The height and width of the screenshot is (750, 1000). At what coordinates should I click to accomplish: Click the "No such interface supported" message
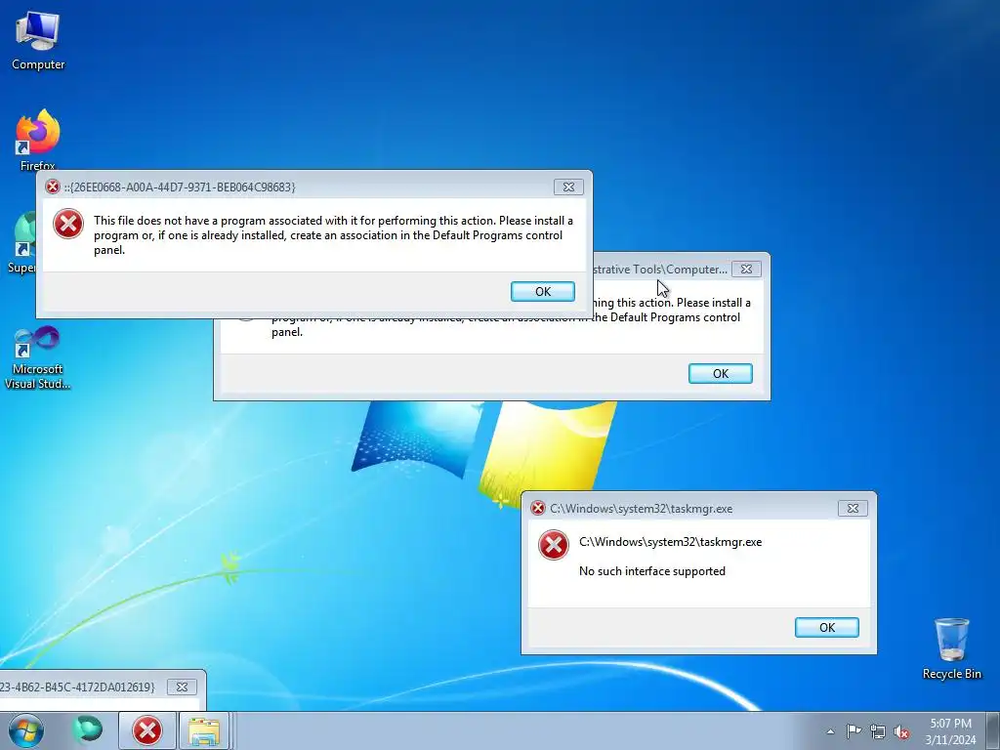[x=651, y=571]
